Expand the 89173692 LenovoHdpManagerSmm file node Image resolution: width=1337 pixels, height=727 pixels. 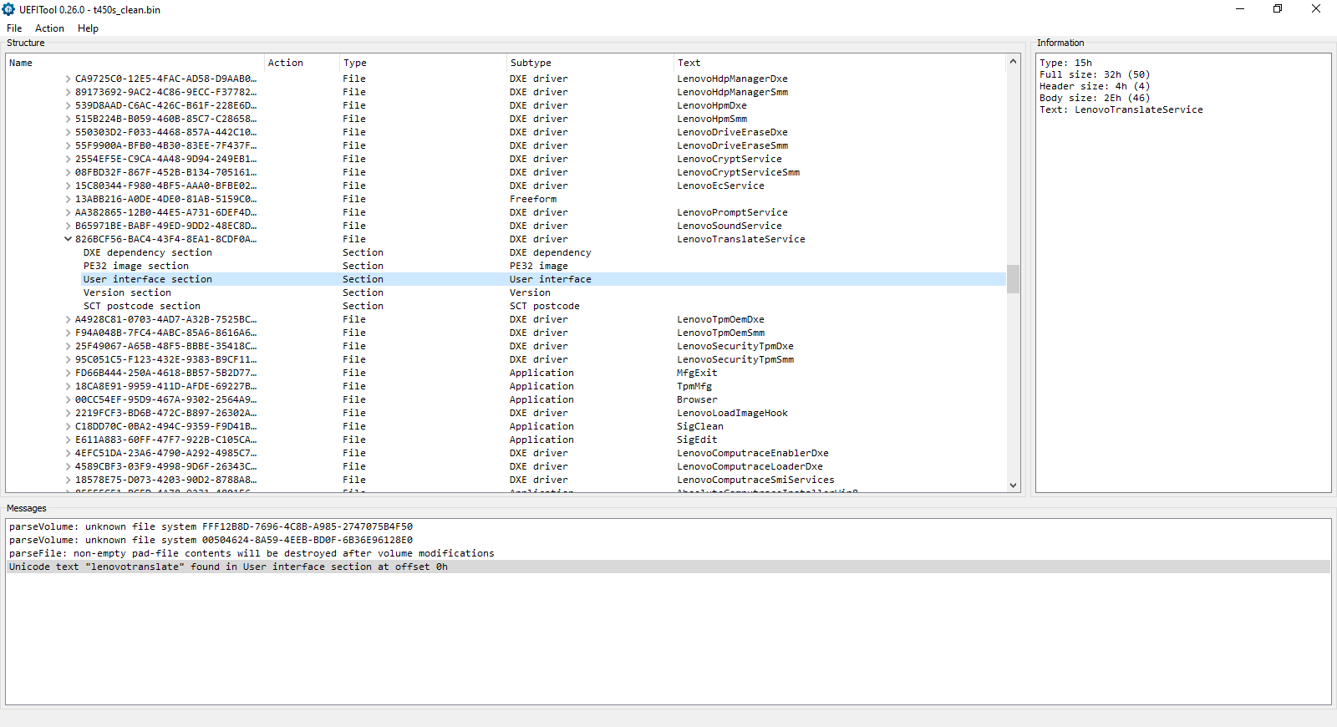[69, 92]
